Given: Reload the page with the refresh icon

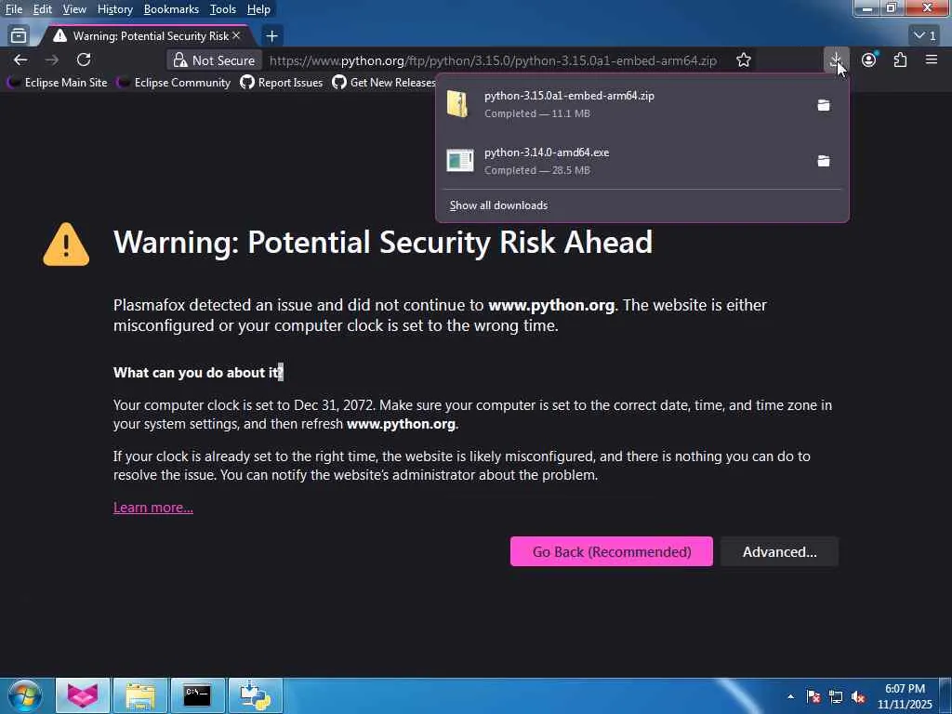Looking at the screenshot, I should coord(84,59).
